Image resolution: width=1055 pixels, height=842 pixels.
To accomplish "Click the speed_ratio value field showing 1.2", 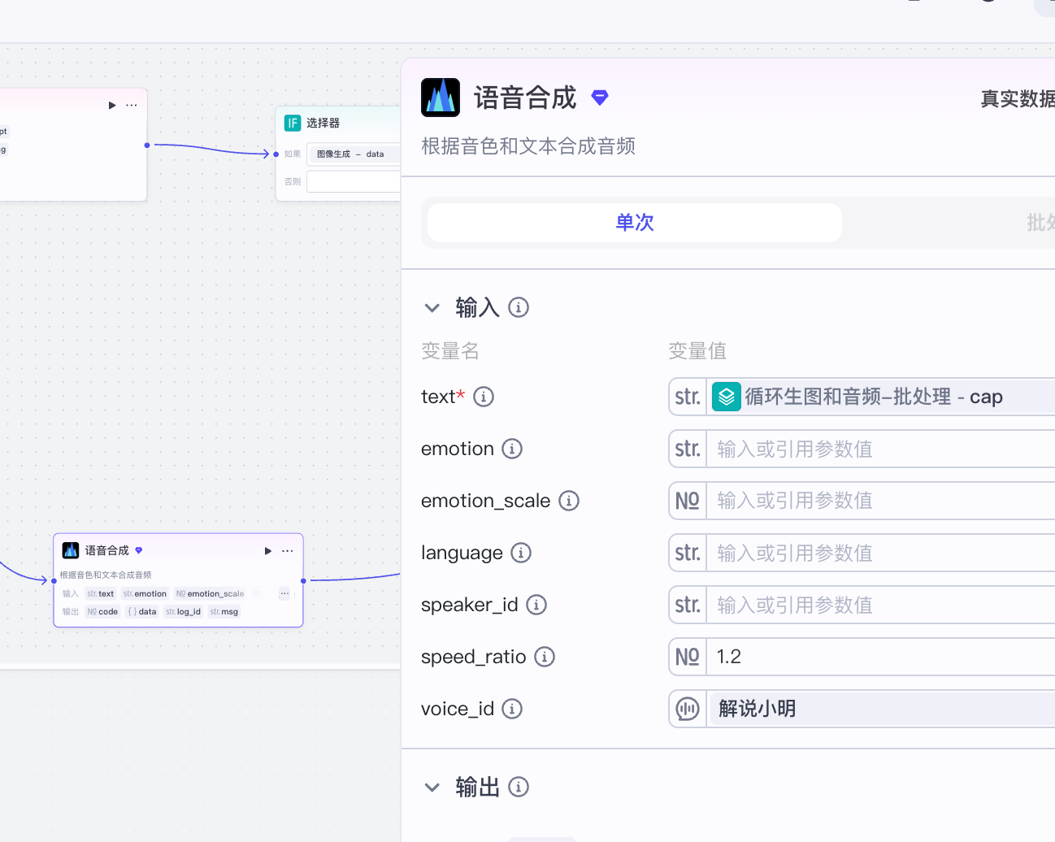I will pos(878,657).
